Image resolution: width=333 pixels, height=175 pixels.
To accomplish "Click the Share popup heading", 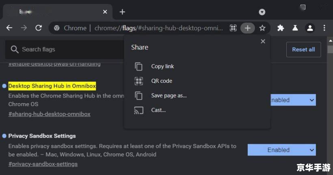I will [x=140, y=47].
